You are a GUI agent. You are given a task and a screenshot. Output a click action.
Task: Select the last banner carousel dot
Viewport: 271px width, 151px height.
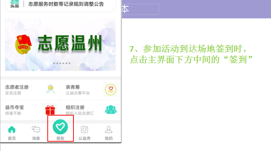(69, 63)
